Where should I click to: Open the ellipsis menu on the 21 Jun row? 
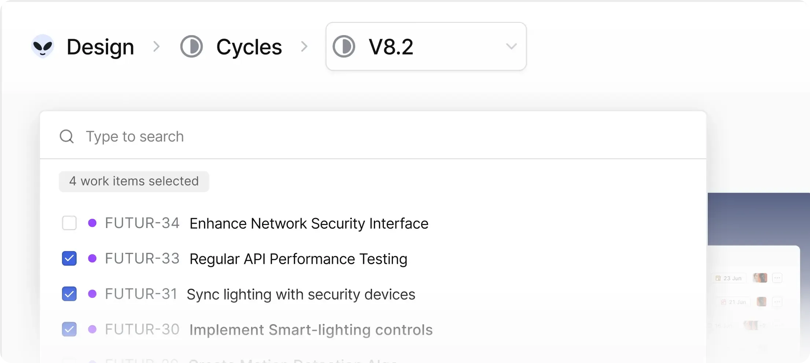pyautogui.click(x=778, y=302)
